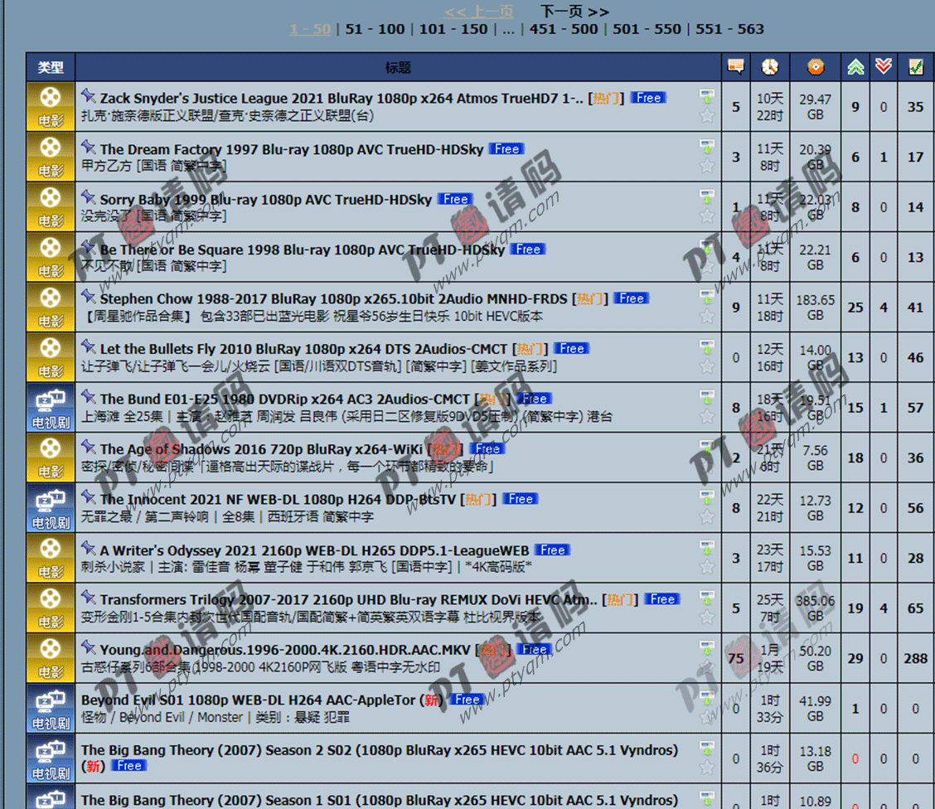Screen dimensions: 935x809
Task: Open The Dream Factory 1997 Blu-ray torrent
Action: pyautogui.click(x=292, y=149)
